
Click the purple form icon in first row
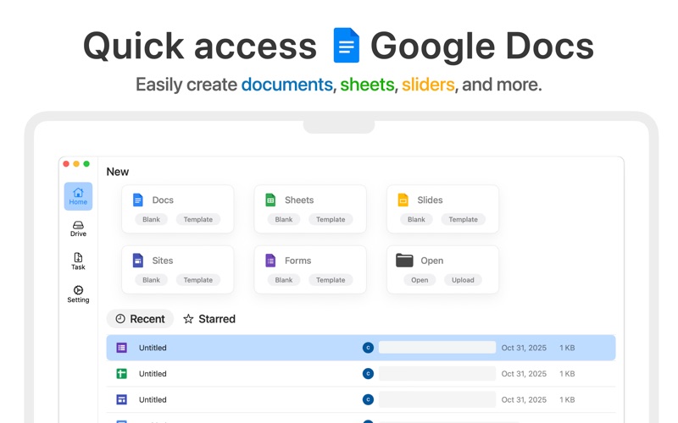122,348
